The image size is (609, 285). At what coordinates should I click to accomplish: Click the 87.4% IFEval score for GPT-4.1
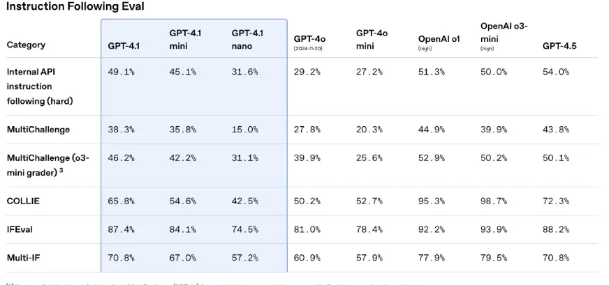tap(122, 229)
